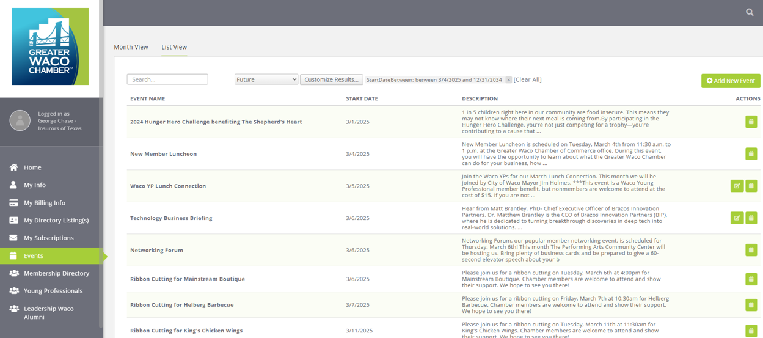Click the Description column header
The image size is (763, 338).
click(x=480, y=98)
